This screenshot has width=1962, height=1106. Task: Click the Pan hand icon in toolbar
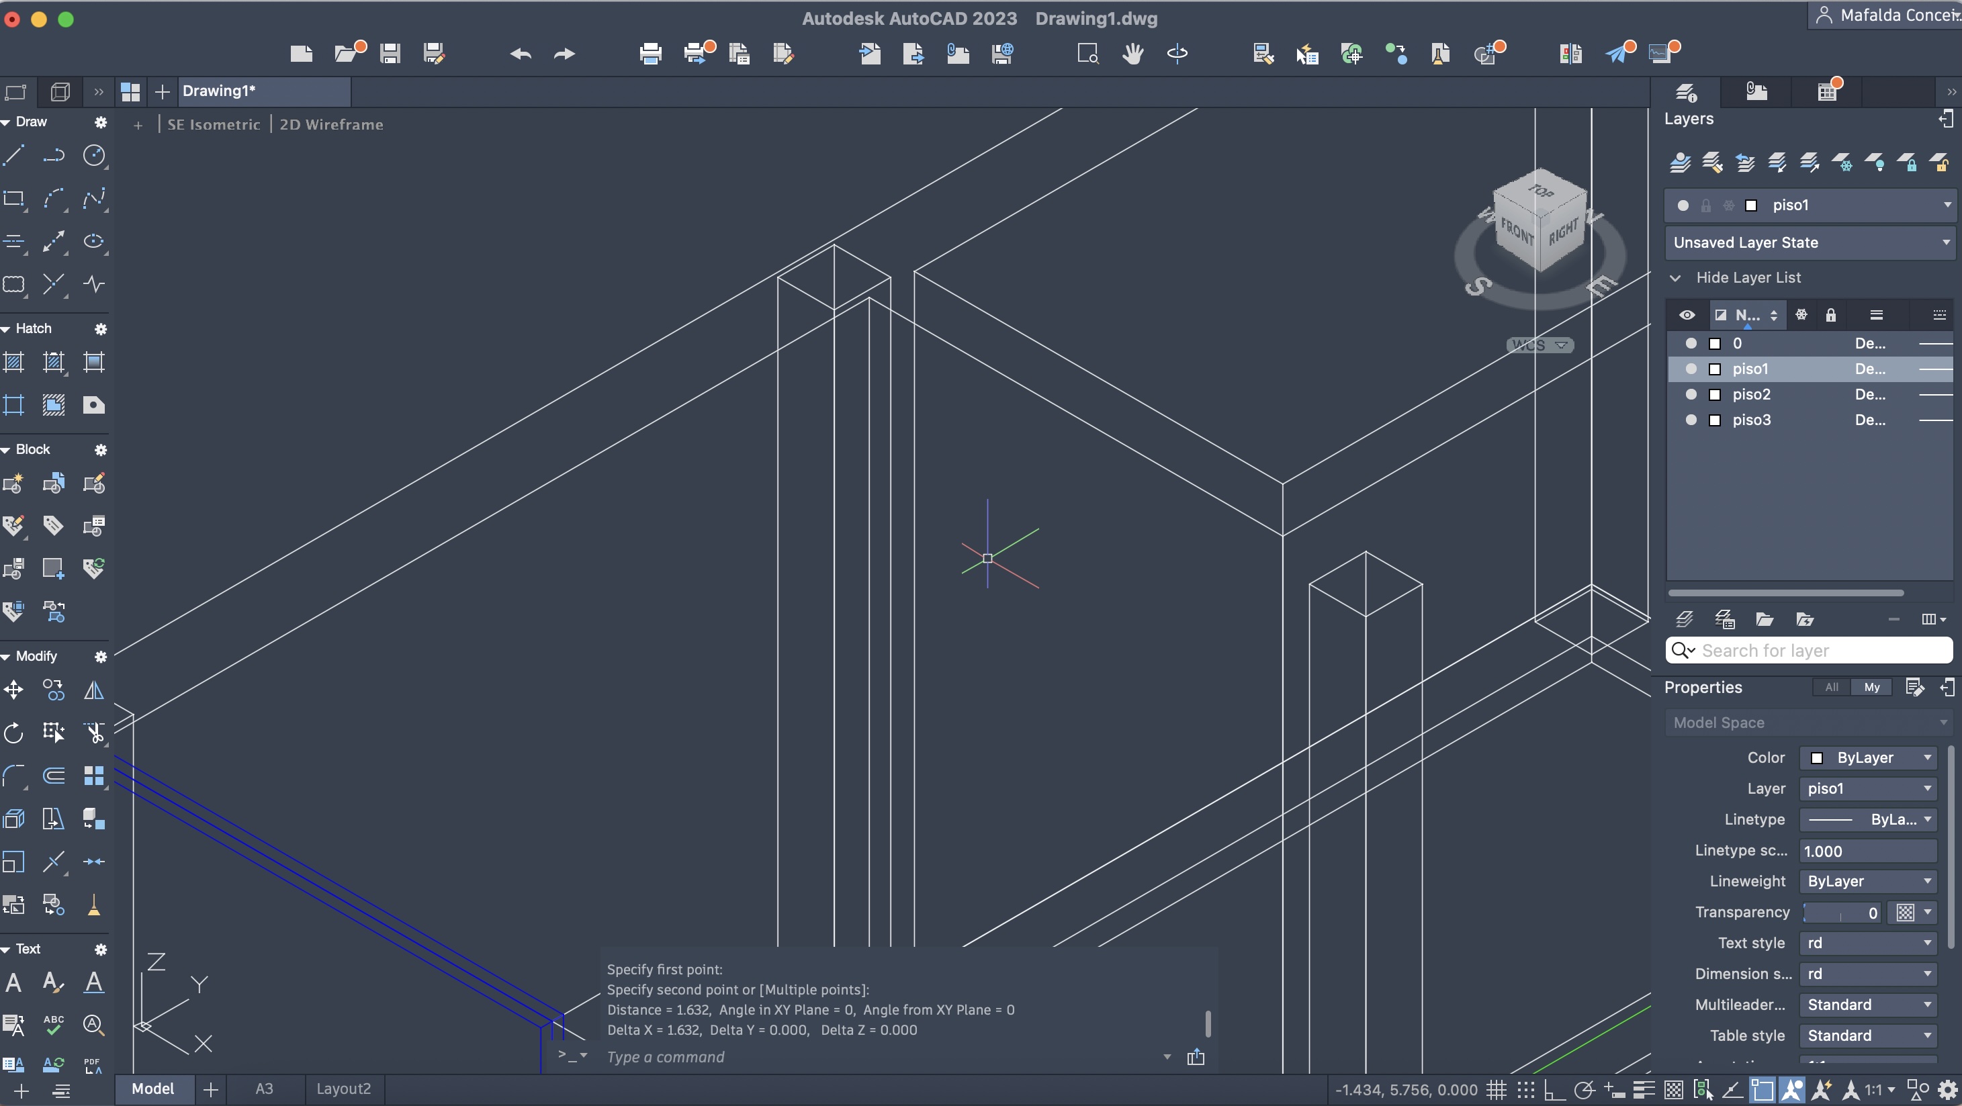click(x=1132, y=53)
